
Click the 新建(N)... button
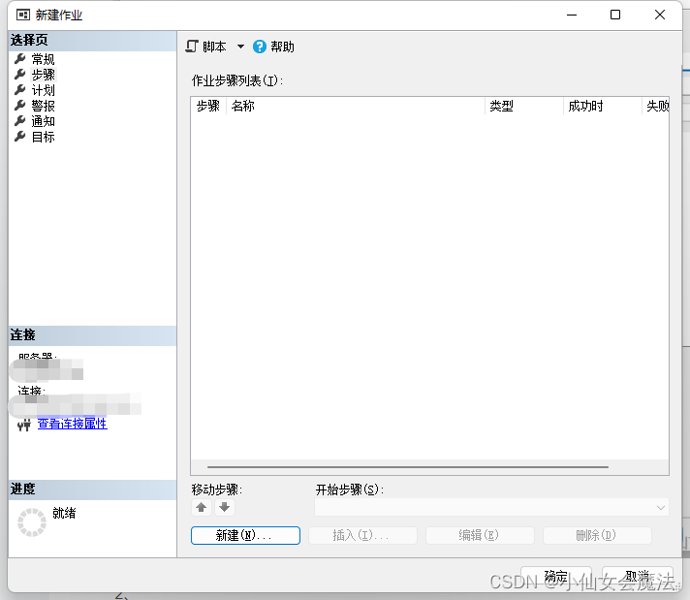coord(245,535)
